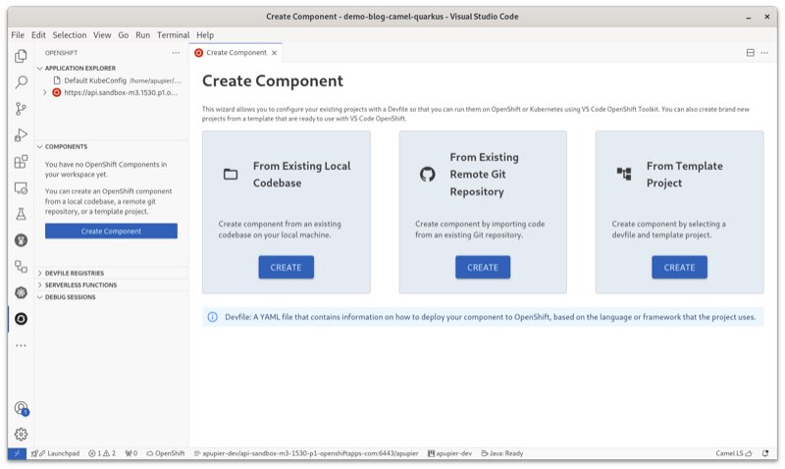Click Create Component button in sidebar
This screenshot has width=785, height=469.
tap(111, 232)
